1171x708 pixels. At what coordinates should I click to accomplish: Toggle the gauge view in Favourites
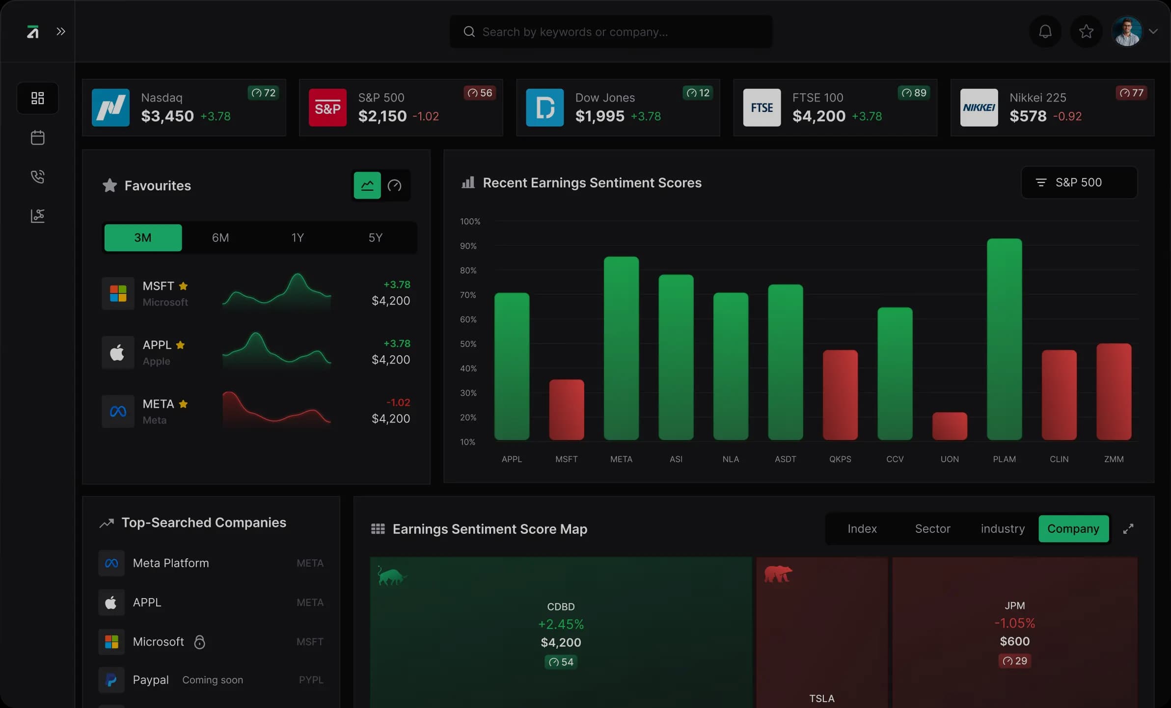pos(395,185)
